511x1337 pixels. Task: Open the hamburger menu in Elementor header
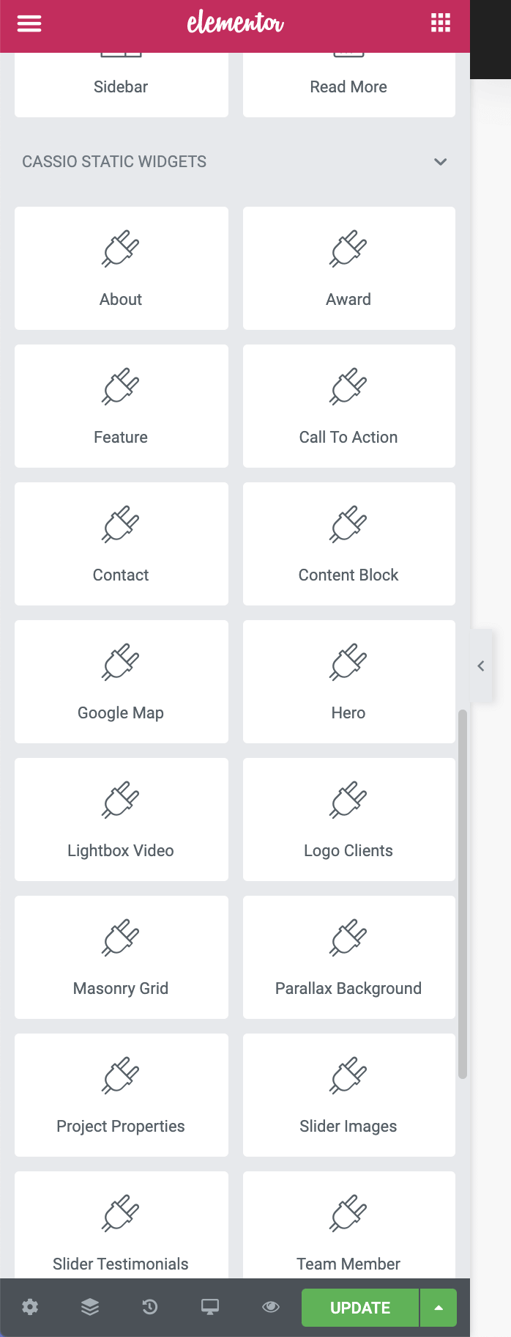pyautogui.click(x=29, y=23)
